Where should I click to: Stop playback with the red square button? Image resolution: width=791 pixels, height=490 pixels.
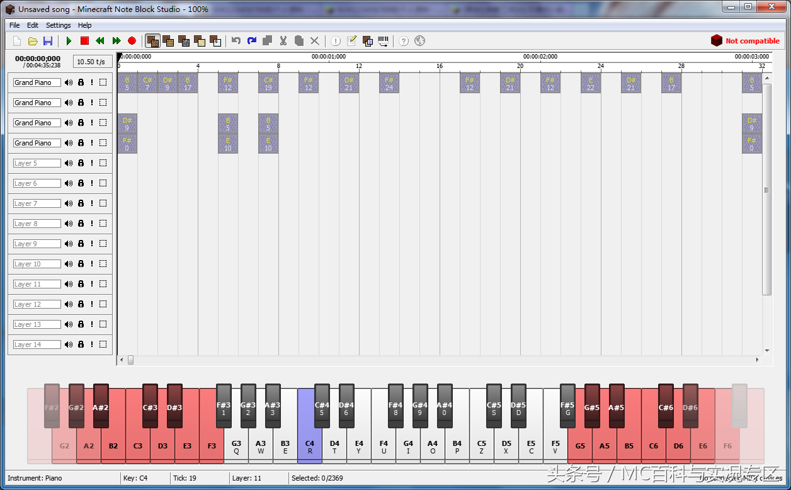(x=84, y=41)
